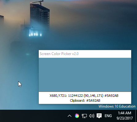The width and height of the screenshot is (137, 122).
Task: Click the picked color preview swatch
Action: pyautogui.click(x=85, y=75)
